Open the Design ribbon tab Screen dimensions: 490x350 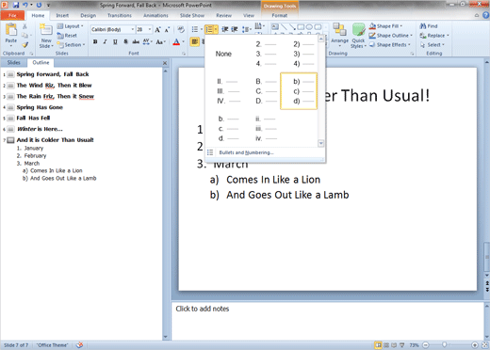coord(89,15)
